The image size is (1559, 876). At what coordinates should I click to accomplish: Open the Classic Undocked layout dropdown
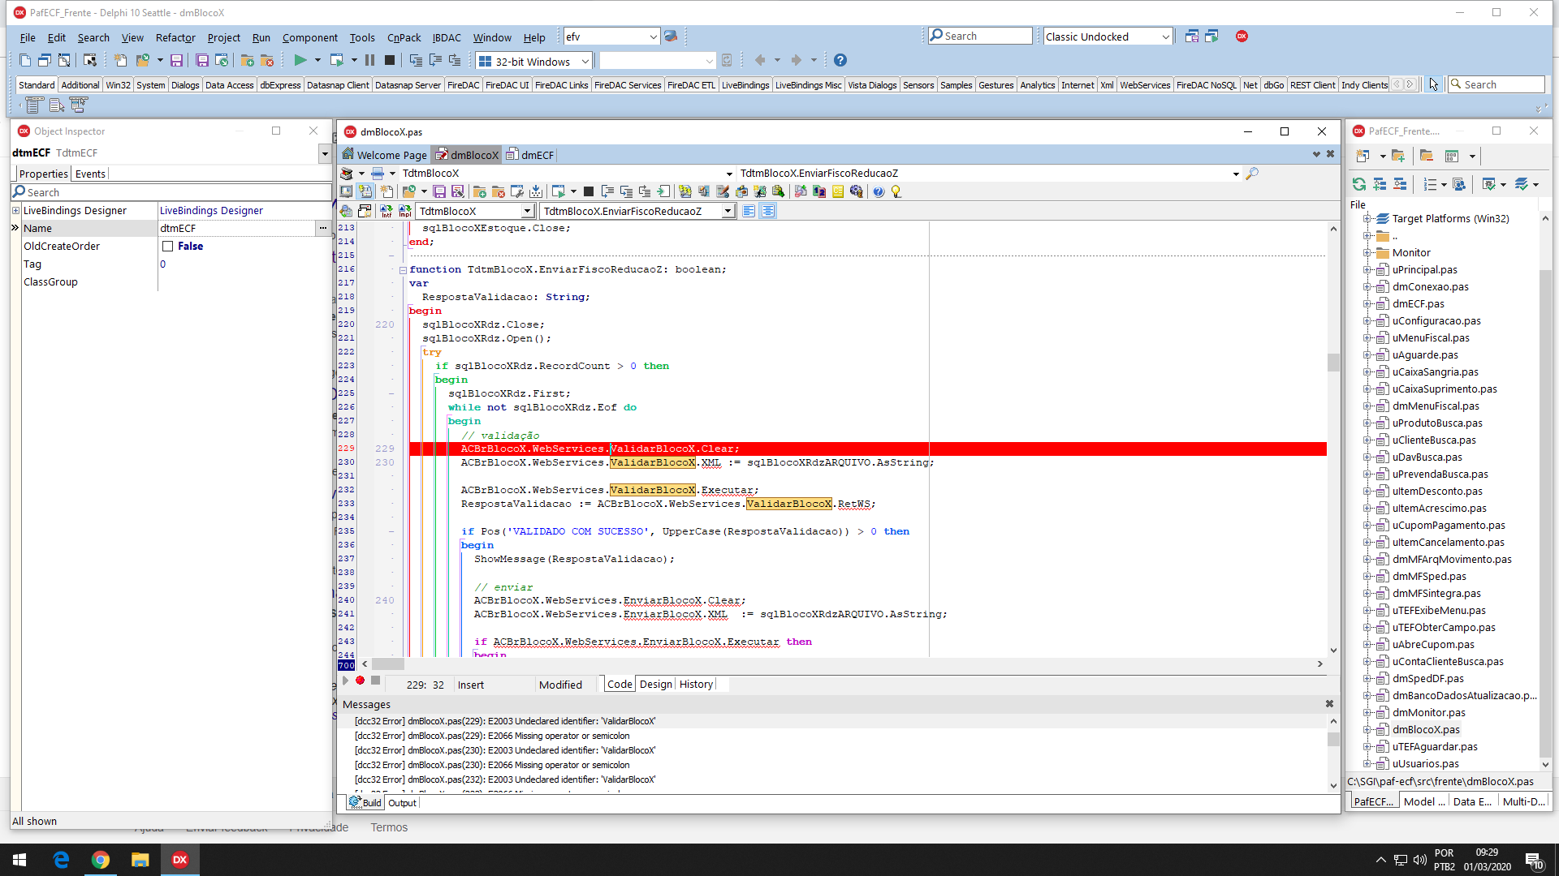point(1165,36)
